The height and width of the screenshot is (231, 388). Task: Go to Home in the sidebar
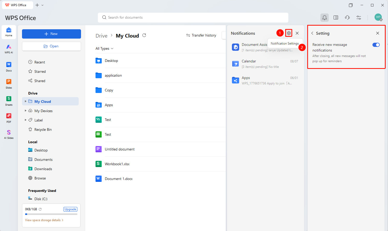[9, 32]
